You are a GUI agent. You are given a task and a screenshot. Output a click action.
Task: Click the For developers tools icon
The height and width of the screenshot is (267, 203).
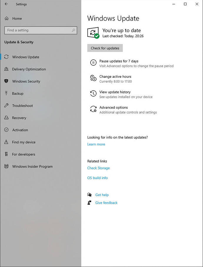(x=6, y=154)
